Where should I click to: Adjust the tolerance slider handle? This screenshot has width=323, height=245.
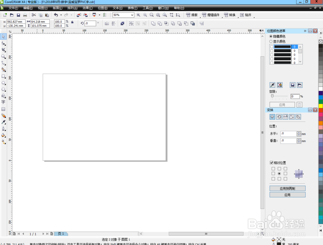pyautogui.click(x=272, y=96)
